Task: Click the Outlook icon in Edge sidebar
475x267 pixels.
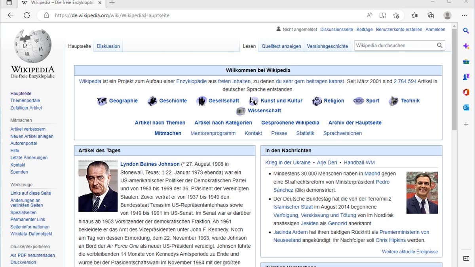Action: 466,108
